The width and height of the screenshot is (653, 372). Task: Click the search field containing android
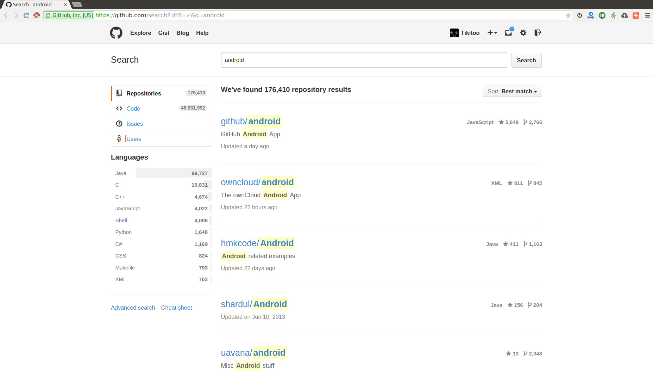[364, 60]
